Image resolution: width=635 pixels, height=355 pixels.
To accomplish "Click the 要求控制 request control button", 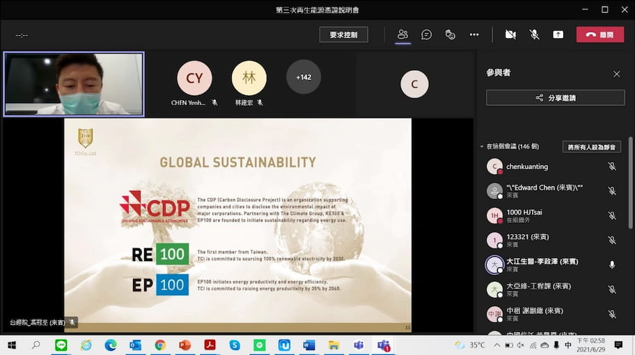I will [x=343, y=35].
